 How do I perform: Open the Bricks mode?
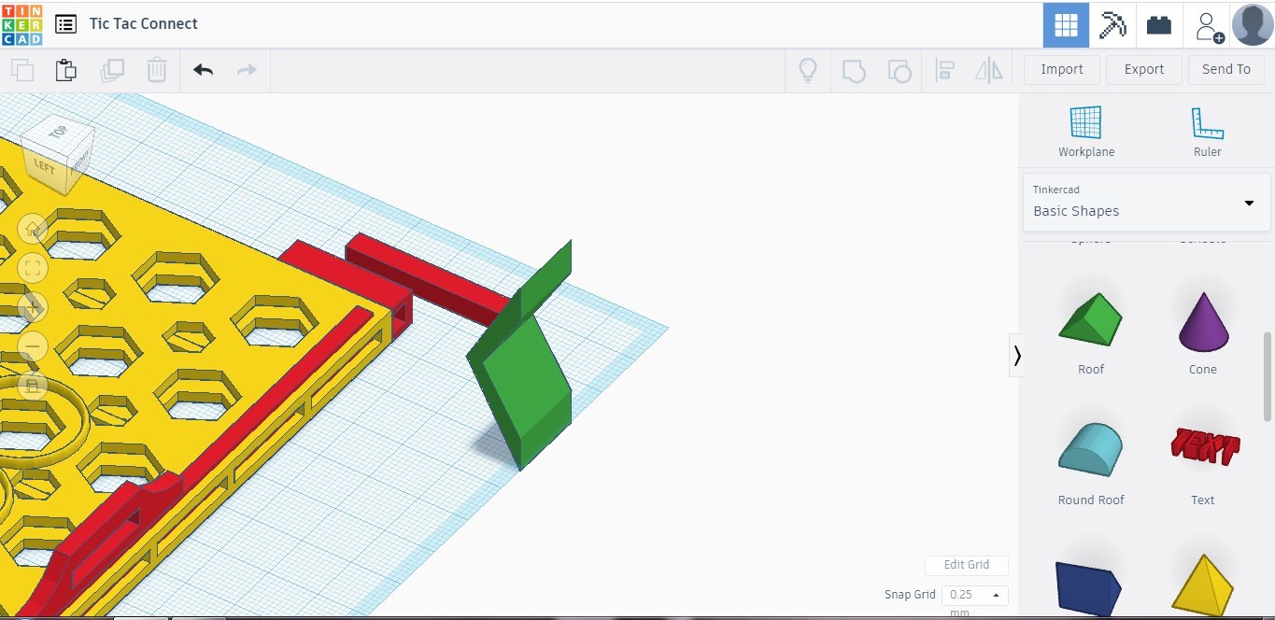coord(1159,25)
